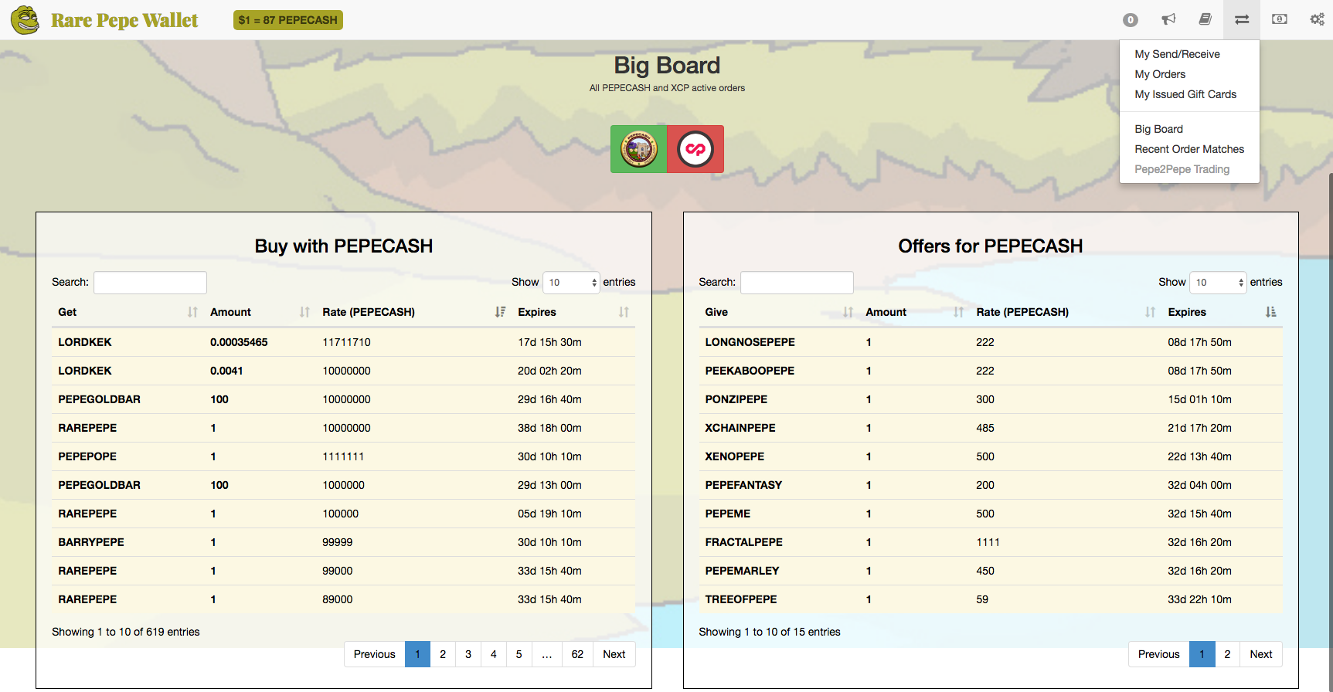The image size is (1333, 692).
Task: Select TREEOFPEPE offer row
Action: point(991,599)
